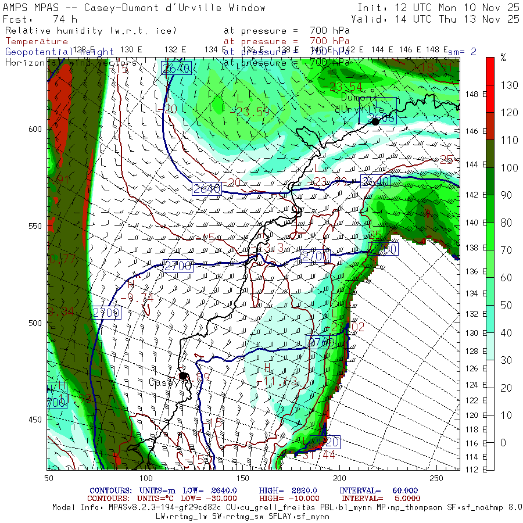Click the red 'Temperature' legend label
Screen dimensions: 523x523
pos(37,41)
